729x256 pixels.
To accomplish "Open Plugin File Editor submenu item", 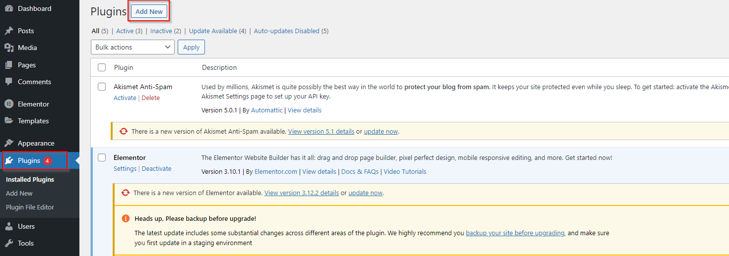I will pyautogui.click(x=30, y=207).
